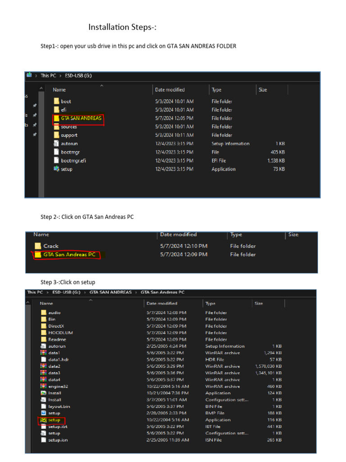The image size is (346, 462).
Task: Select the layout.bin file icon
Action: (x=44, y=407)
